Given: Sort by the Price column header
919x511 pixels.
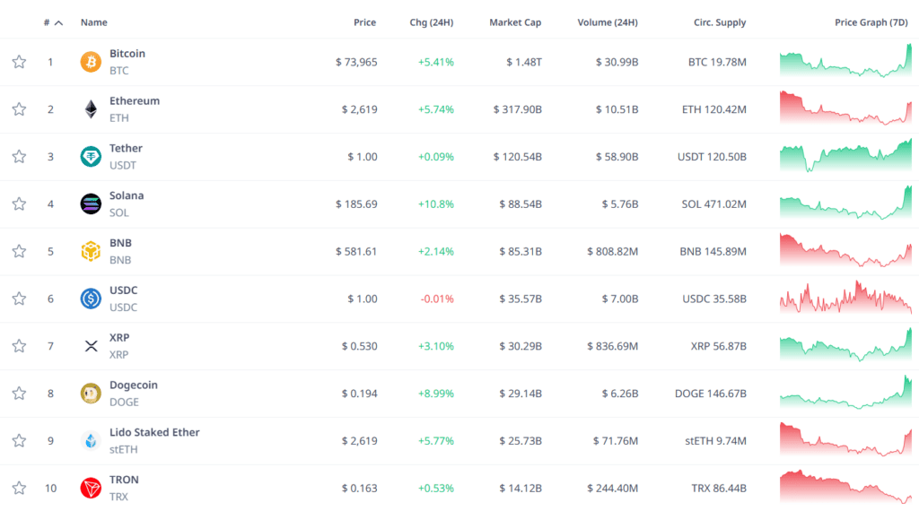Looking at the screenshot, I should point(364,22).
